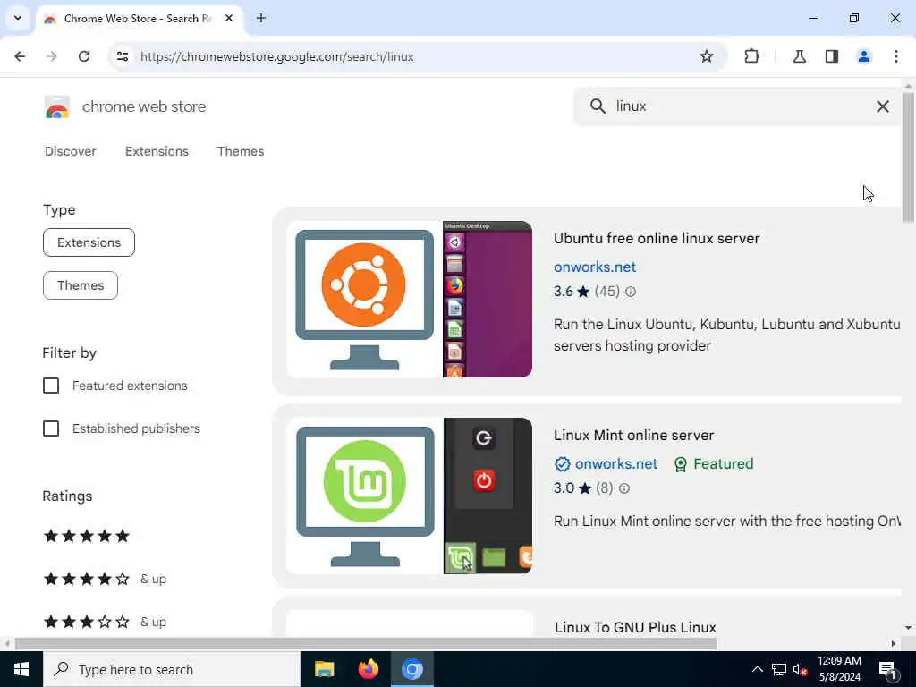Image resolution: width=916 pixels, height=687 pixels.
Task: Open Chrome Labs flask icon
Action: click(x=799, y=56)
